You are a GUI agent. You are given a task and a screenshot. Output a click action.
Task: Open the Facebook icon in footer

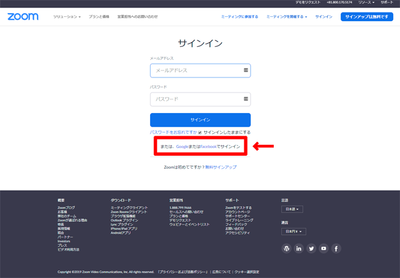(336, 249)
